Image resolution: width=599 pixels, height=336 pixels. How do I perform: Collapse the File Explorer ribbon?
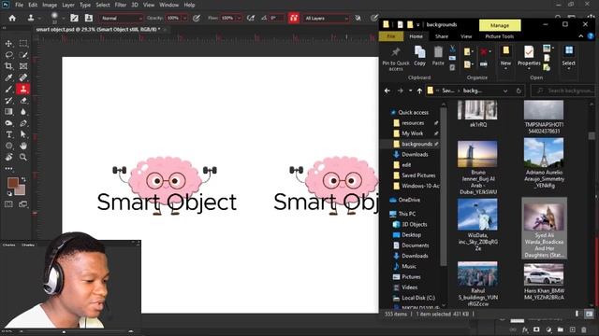tap(581, 36)
